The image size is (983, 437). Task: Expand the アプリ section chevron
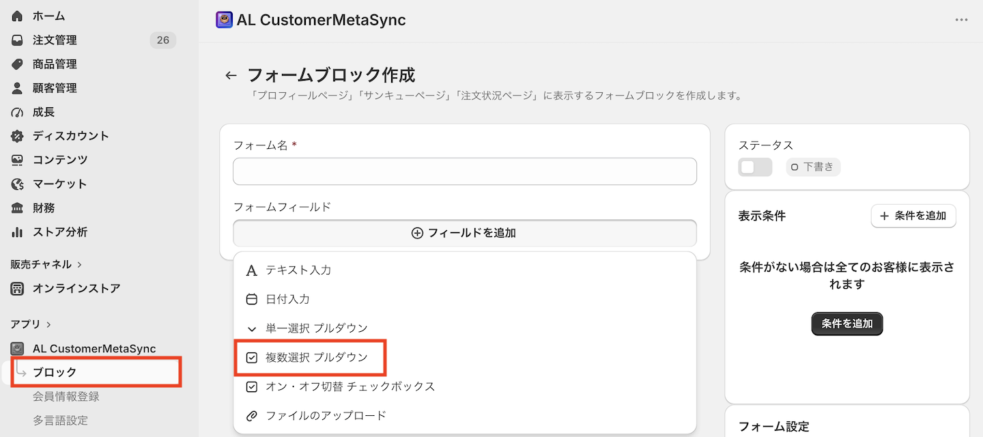[48, 324]
